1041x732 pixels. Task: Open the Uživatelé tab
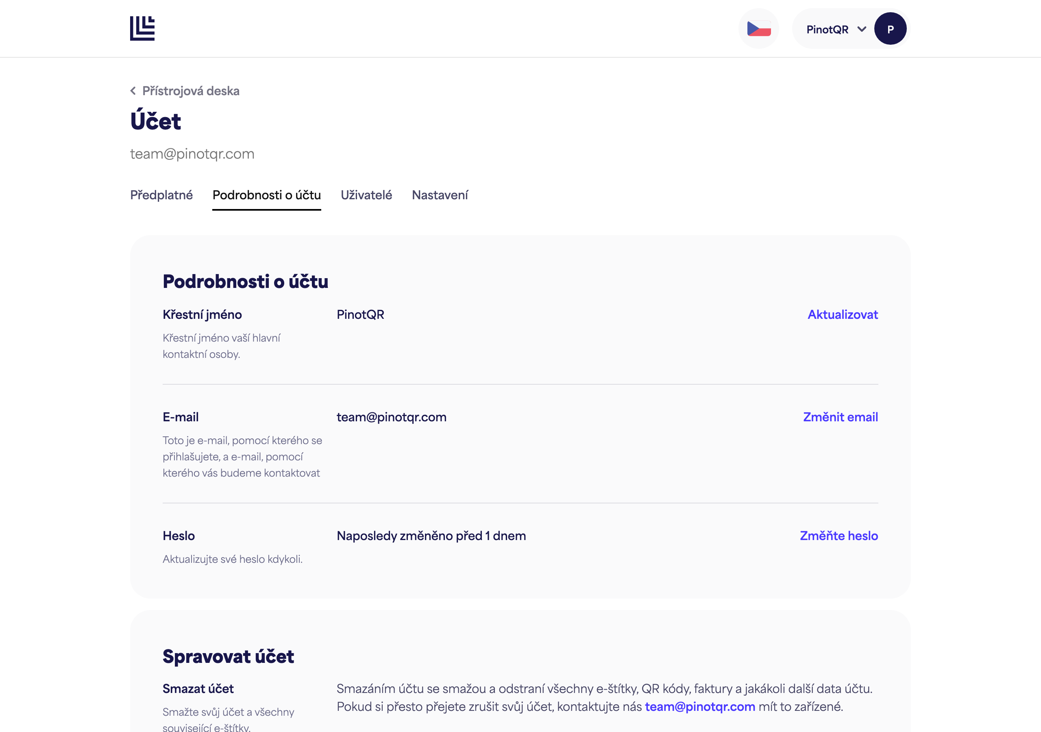click(x=366, y=195)
